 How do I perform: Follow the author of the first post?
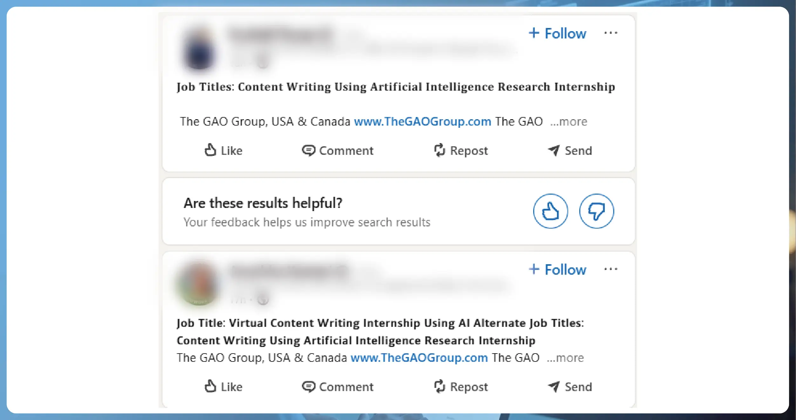coord(558,33)
